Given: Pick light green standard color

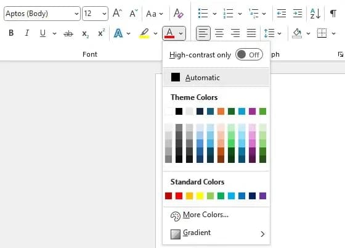Looking at the screenshot, I should (x=210, y=196).
